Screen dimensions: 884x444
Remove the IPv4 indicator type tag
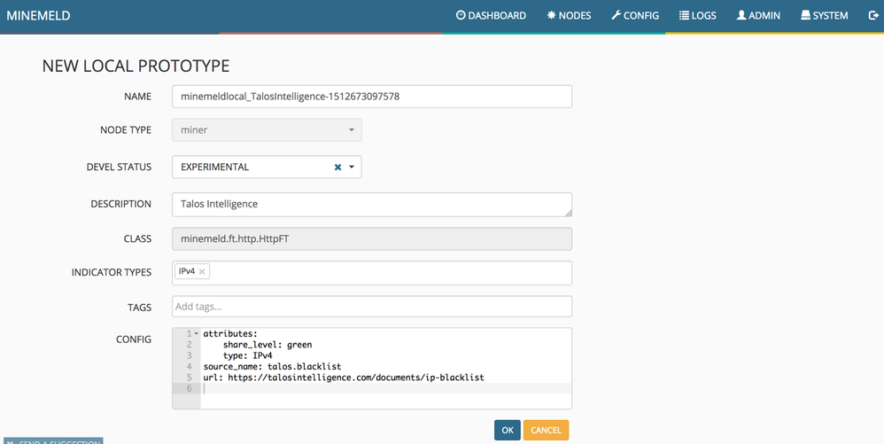(202, 272)
